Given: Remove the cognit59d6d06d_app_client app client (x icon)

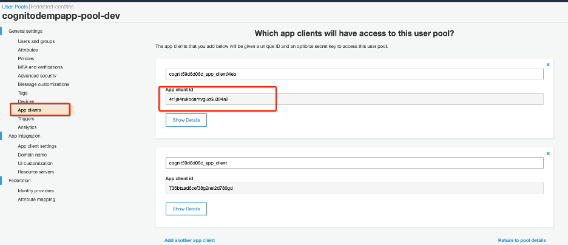Looking at the screenshot, I should tap(547, 154).
